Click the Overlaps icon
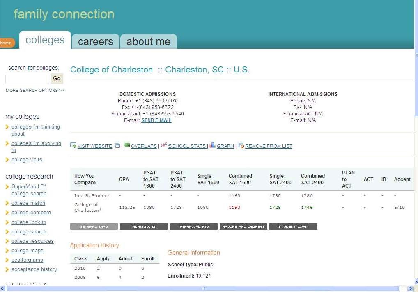Image resolution: width=418 pixels, height=292 pixels. tap(127, 145)
